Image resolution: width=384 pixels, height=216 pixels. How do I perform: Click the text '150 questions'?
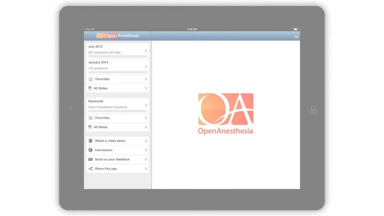98,68
